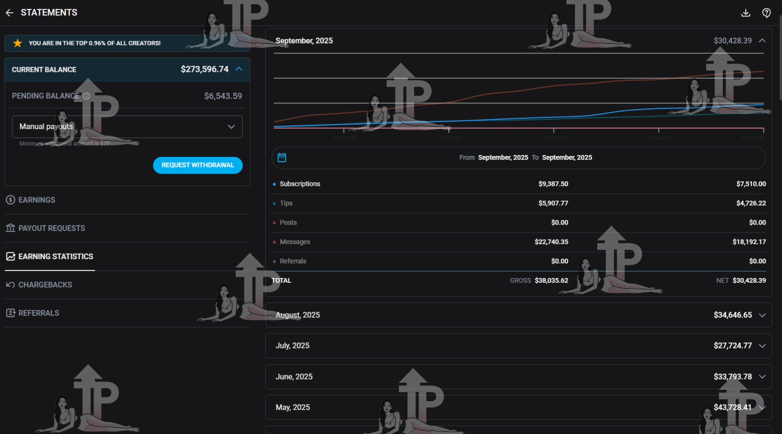Select the Earning Statistics chart icon
Image resolution: width=782 pixels, height=434 pixels.
pyautogui.click(x=10, y=256)
